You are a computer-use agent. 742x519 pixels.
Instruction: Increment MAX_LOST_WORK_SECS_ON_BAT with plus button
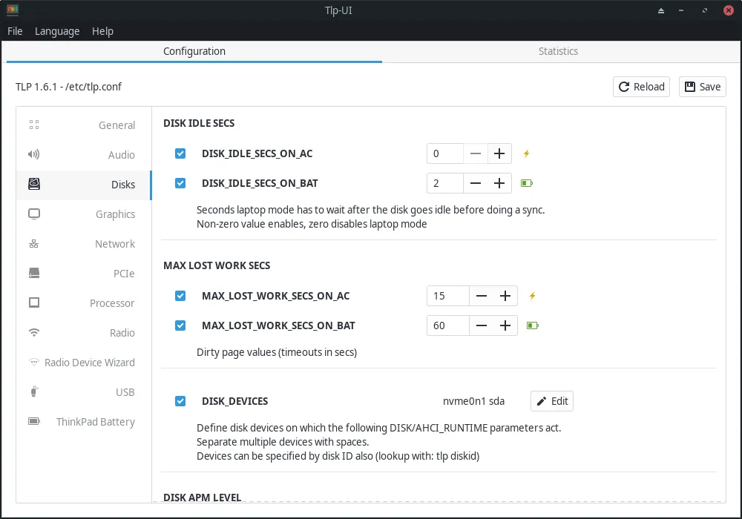505,325
